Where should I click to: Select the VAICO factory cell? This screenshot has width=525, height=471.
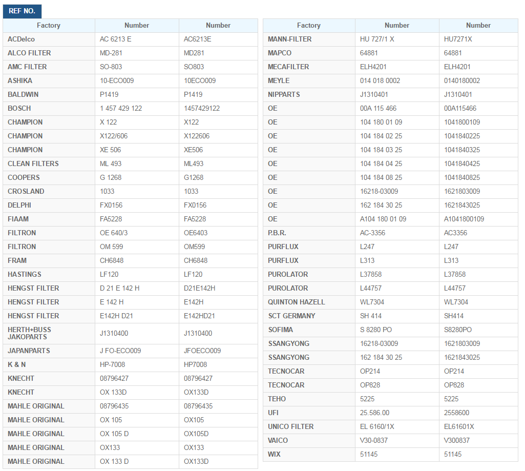[309, 441]
